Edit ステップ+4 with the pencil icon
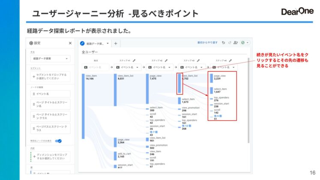Screen dimensions: 320x180 [x=230, y=60]
